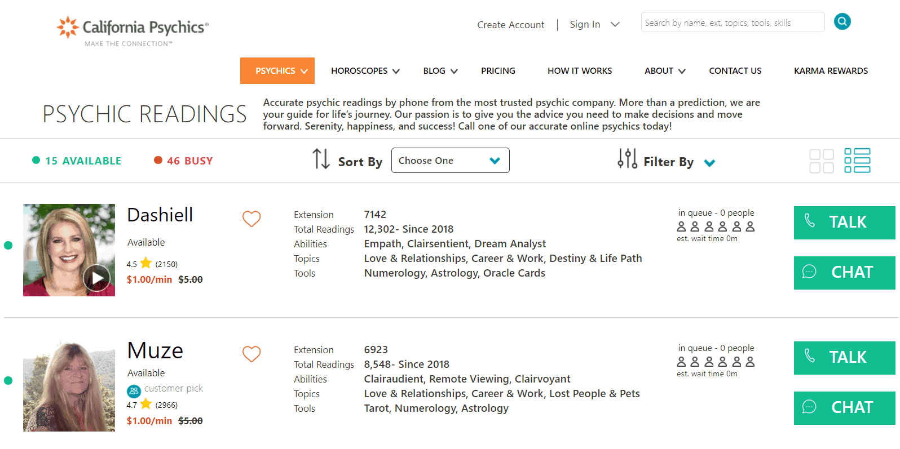Screen dimensions: 900x449
Task: Switch to list view layout icon
Action: (857, 161)
